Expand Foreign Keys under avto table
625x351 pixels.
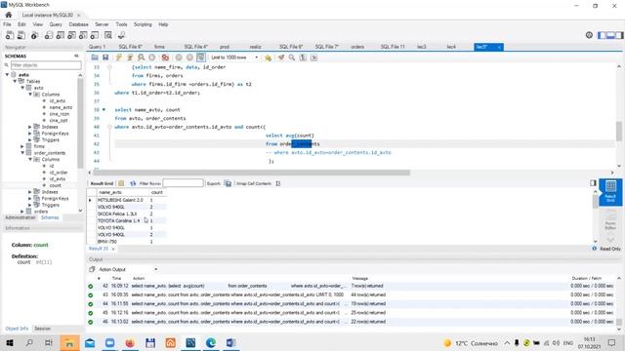pyautogui.click(x=30, y=134)
